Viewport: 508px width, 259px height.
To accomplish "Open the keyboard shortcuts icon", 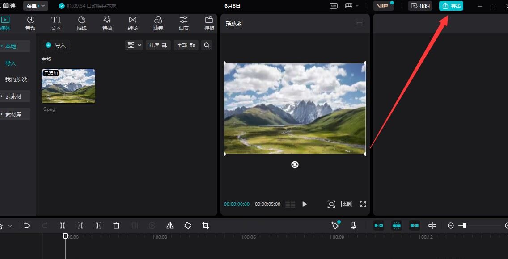I will coord(334,6).
